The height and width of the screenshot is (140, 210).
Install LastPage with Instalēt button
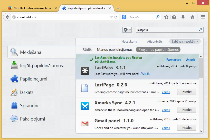[x=187, y=92]
